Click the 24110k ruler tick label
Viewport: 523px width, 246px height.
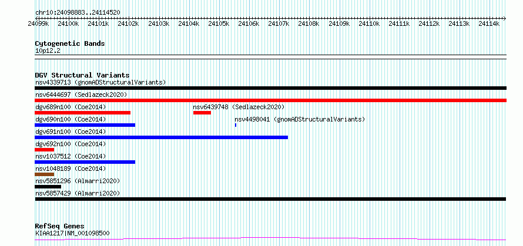tap(369, 23)
